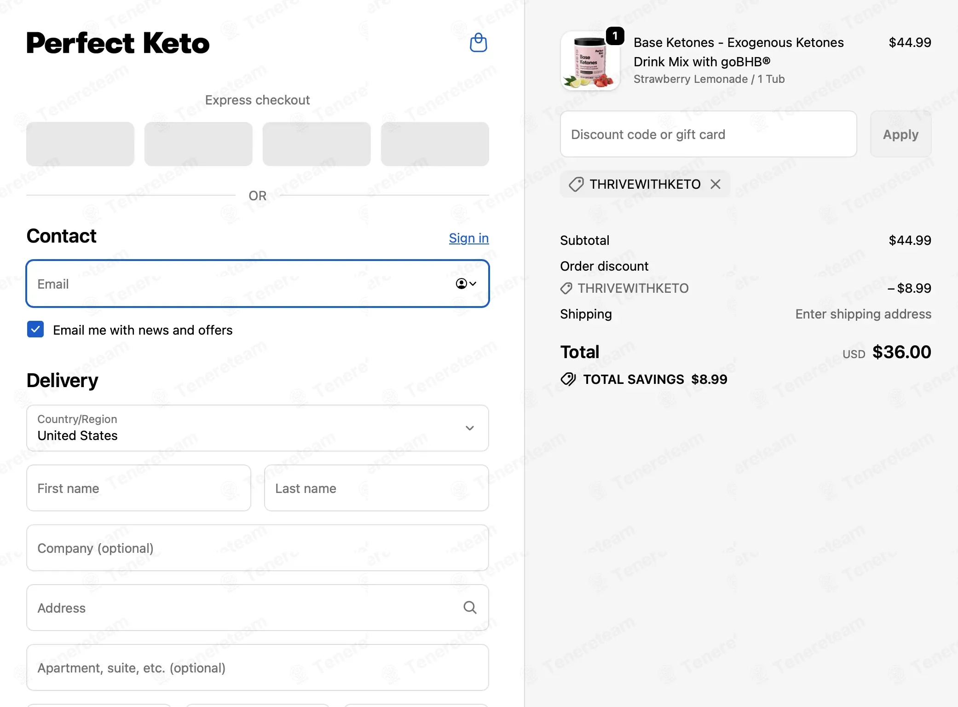Remove the THRIVEWITHKETO discount code
Viewport: 958px width, 707px height.
[715, 184]
